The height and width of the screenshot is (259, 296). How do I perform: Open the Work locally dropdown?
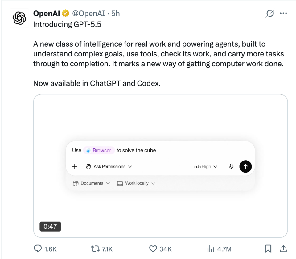pyautogui.click(x=136, y=183)
